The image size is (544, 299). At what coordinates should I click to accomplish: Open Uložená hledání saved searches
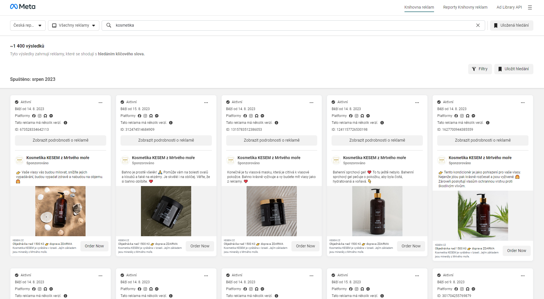tap(512, 25)
